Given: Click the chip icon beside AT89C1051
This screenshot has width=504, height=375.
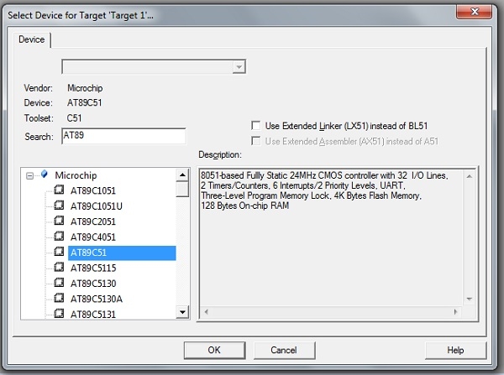Looking at the screenshot, I should click(59, 190).
